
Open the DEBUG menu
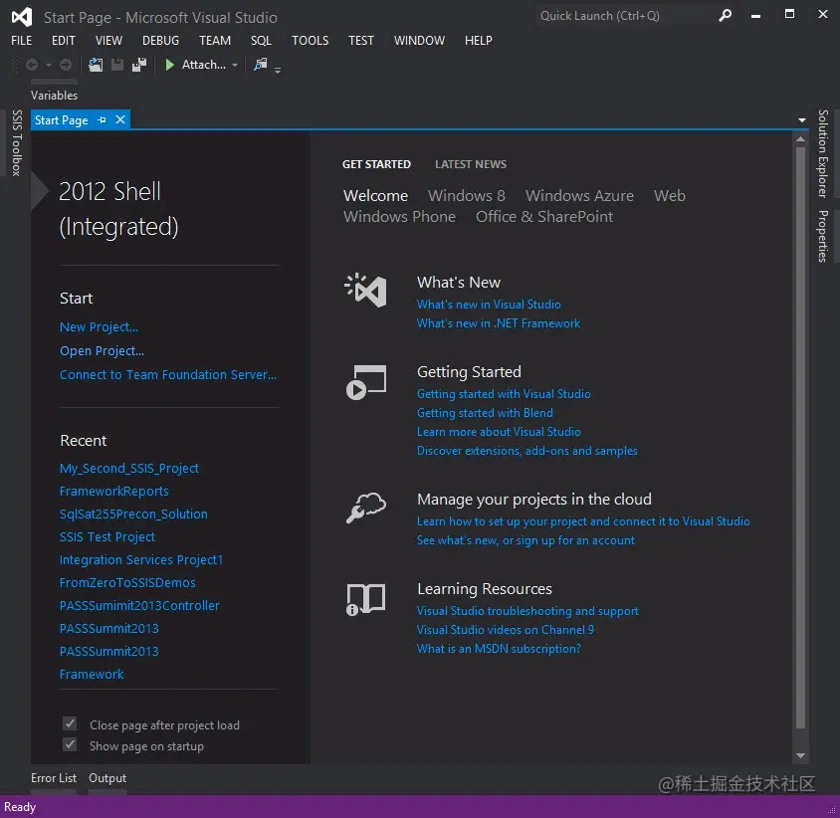(160, 41)
